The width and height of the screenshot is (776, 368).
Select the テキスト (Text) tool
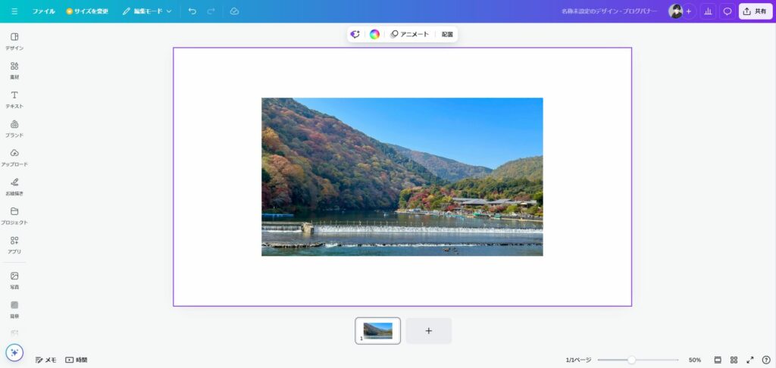coord(14,99)
